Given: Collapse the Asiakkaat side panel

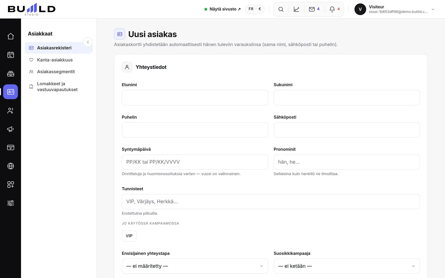Looking at the screenshot, I should click(x=88, y=42).
